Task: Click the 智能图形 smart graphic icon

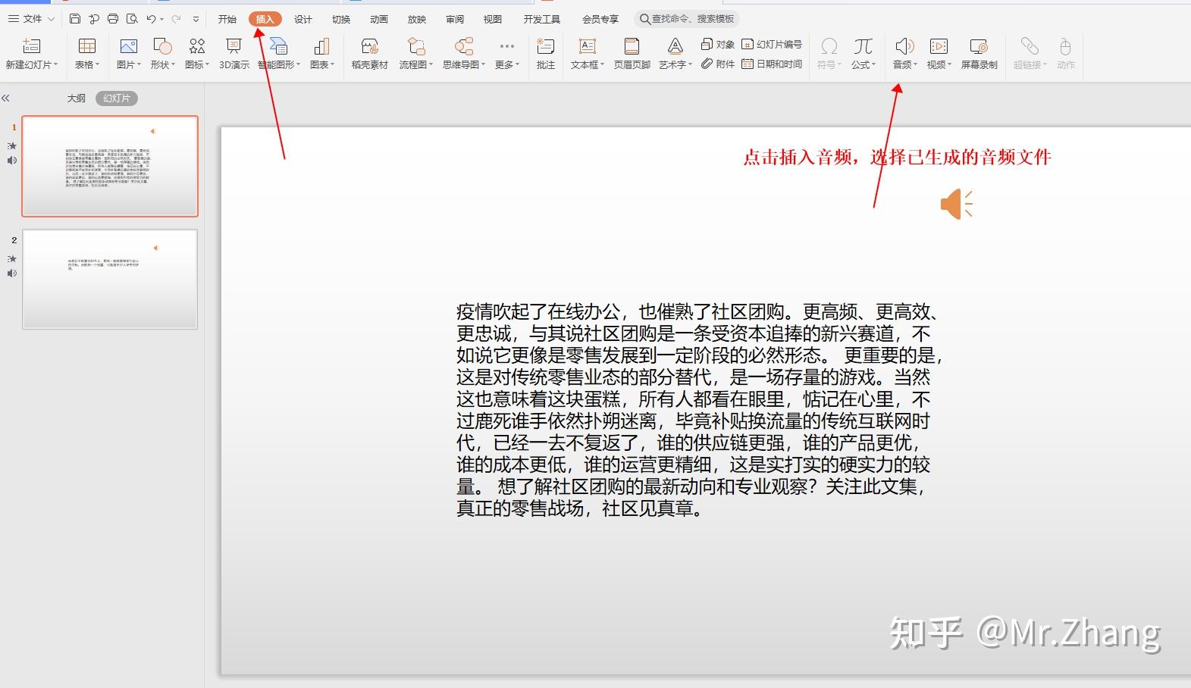Action: pos(278,46)
